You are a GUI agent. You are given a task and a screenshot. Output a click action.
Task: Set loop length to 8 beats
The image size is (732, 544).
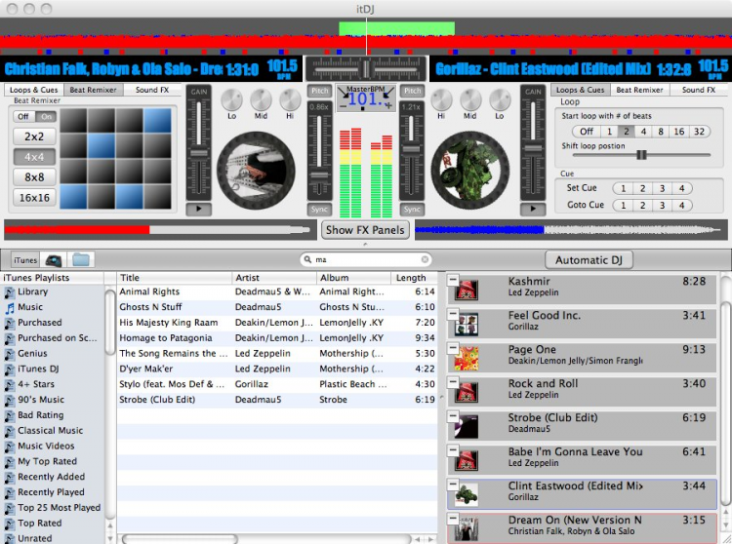coord(661,132)
